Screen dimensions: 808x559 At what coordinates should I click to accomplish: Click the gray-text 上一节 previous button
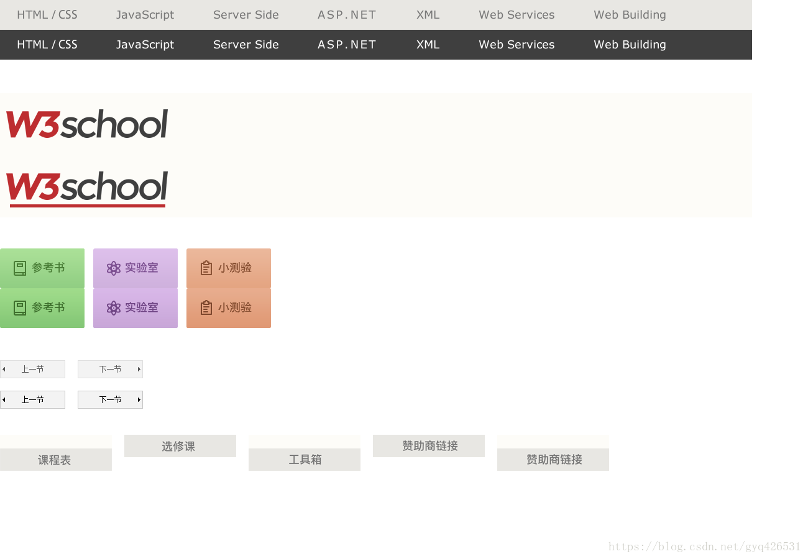click(x=32, y=369)
